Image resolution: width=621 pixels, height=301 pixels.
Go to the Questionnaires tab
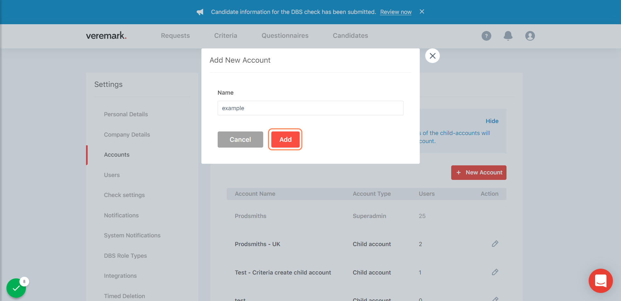285,36
